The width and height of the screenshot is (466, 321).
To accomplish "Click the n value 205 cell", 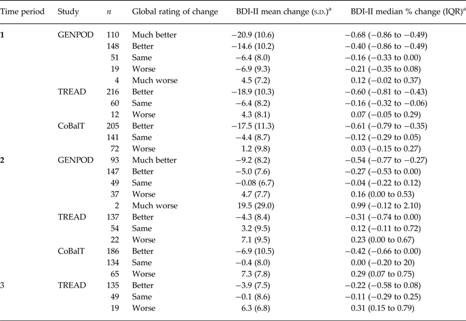I will [x=113, y=126].
